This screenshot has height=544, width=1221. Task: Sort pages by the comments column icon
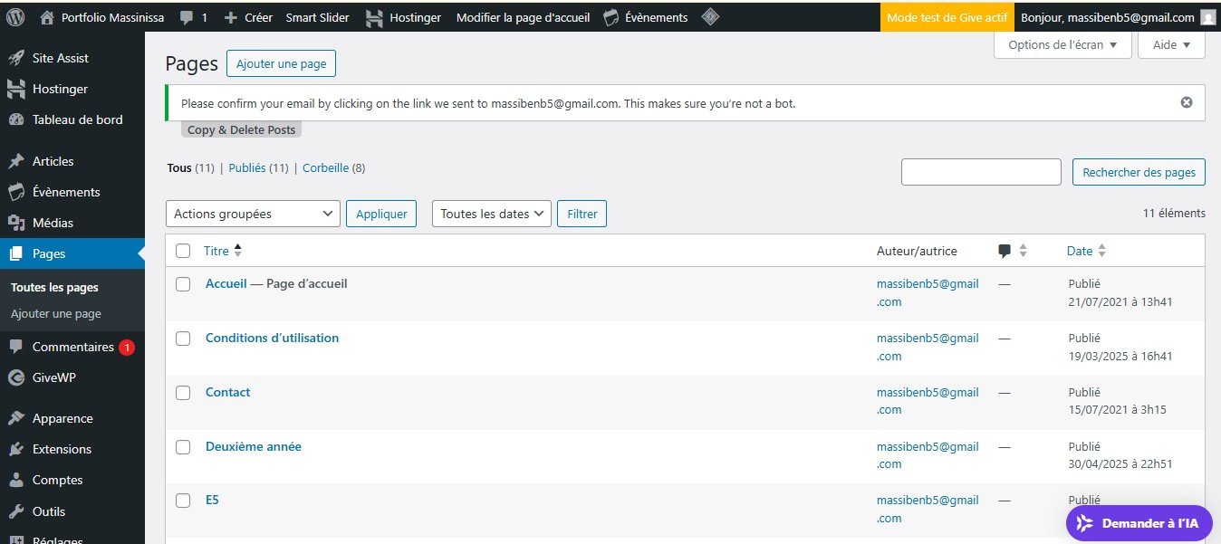[x=1005, y=252]
